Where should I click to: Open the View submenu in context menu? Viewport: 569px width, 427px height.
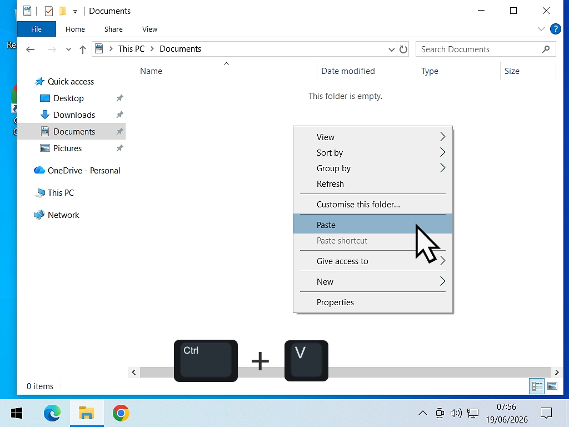tap(373, 137)
